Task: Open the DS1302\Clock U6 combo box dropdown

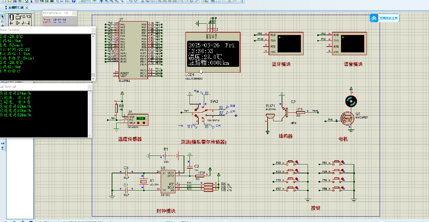Action: point(74,13)
